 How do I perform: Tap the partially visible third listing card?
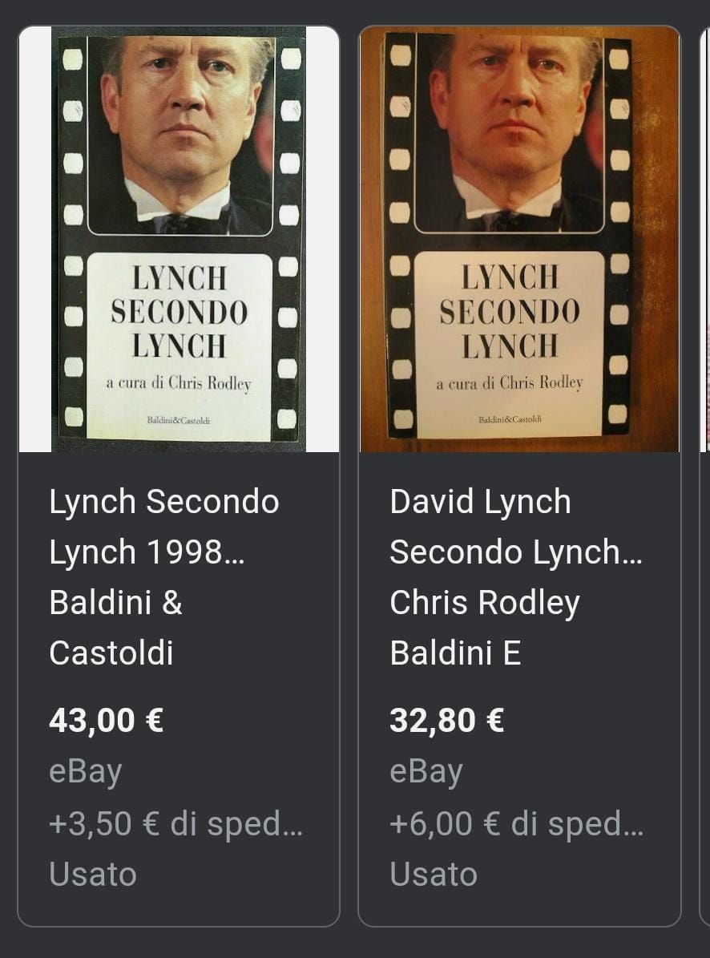(704, 476)
